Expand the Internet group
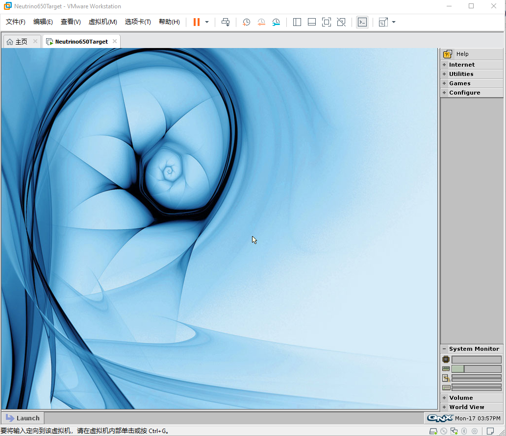Image resolution: width=506 pixels, height=436 pixels. 472,65
